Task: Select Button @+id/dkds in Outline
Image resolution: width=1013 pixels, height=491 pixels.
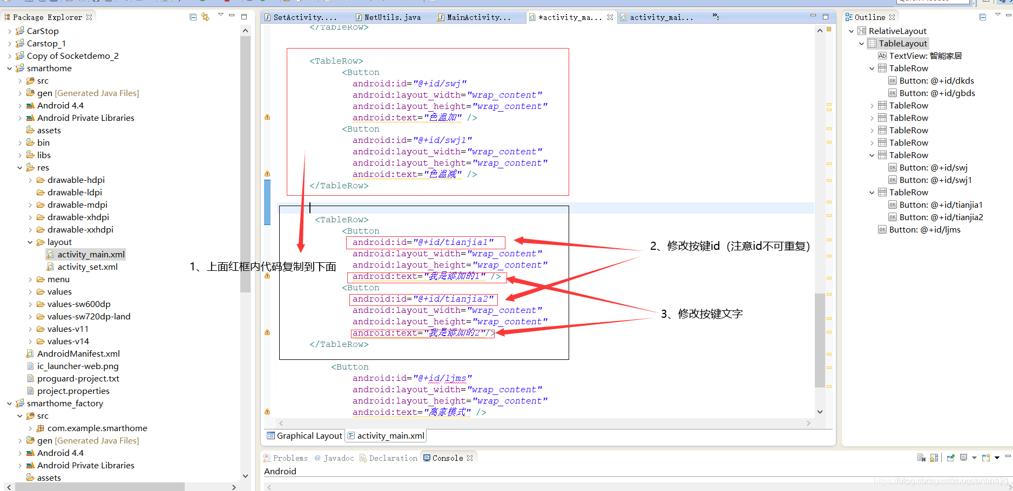Action: tap(931, 81)
